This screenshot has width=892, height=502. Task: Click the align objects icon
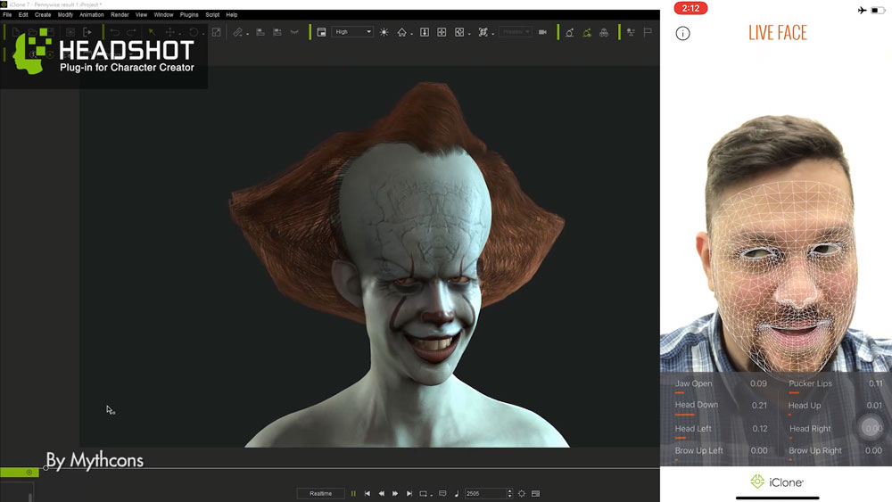[260, 32]
